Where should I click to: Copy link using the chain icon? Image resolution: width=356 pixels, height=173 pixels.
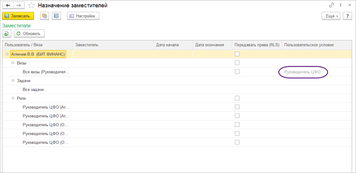tap(331, 5)
